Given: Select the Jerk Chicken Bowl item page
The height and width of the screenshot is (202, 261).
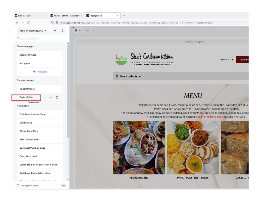Looking at the screenshot, I should pyautogui.click(x=29, y=139).
